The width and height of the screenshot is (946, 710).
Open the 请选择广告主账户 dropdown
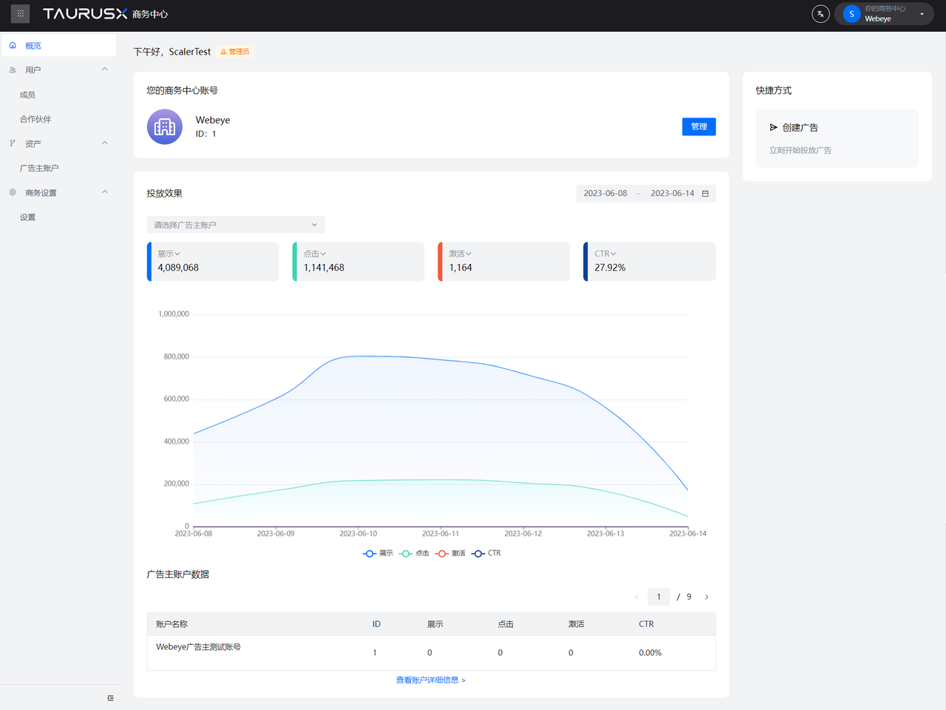[x=236, y=225]
